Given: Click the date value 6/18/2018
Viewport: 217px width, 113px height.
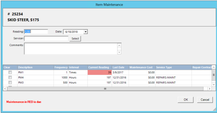Looking at the screenshot, I should point(71,32).
